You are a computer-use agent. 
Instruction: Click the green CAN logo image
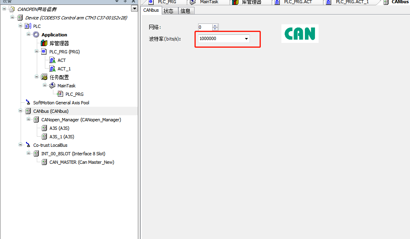[300, 34]
